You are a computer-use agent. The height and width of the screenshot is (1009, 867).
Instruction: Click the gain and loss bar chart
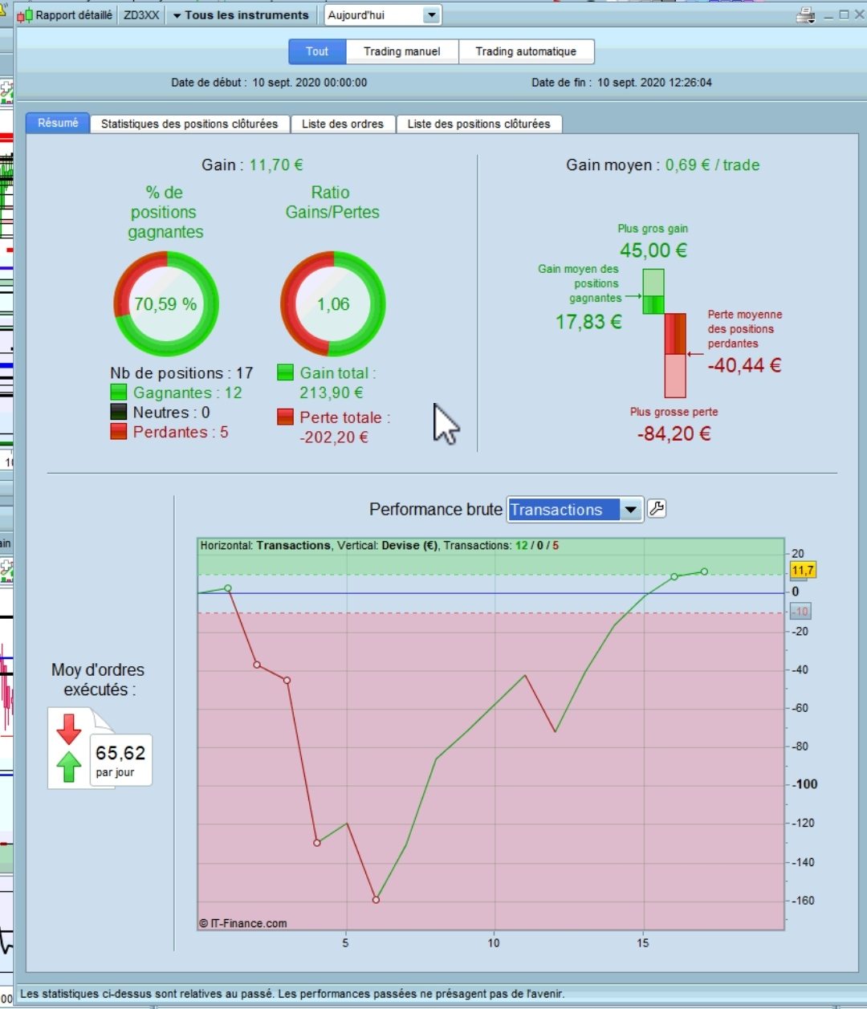(664, 333)
